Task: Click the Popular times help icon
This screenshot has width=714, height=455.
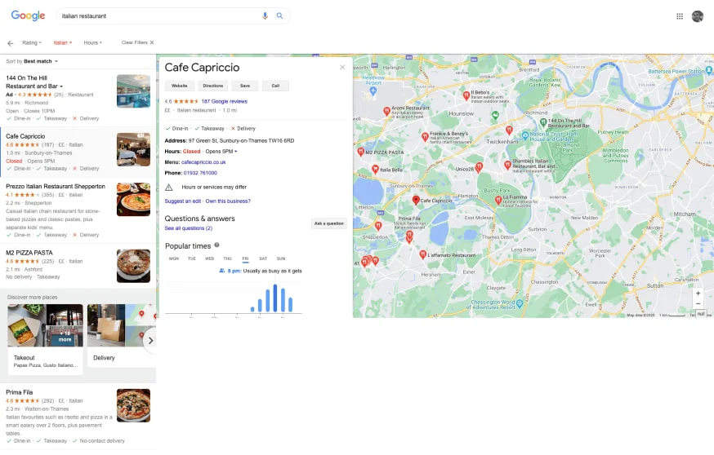Action: [x=216, y=245]
